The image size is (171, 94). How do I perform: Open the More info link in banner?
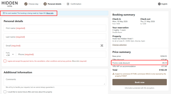point(50,13)
